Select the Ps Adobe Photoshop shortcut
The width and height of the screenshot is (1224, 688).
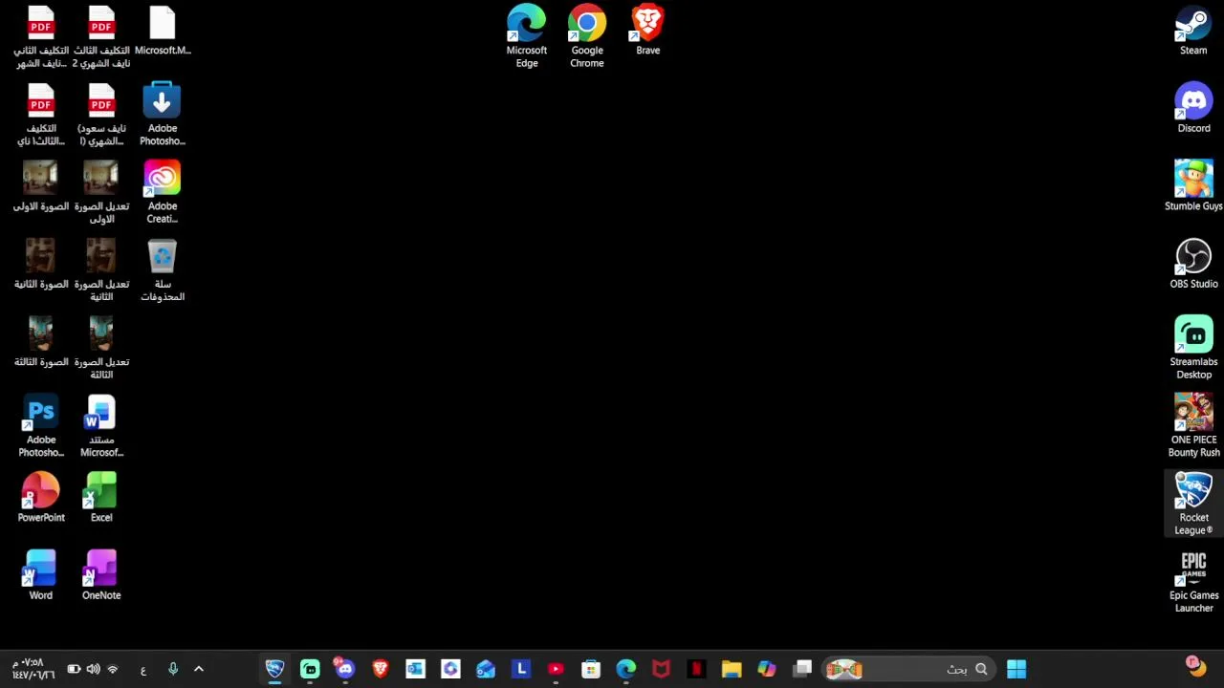pyautogui.click(x=41, y=426)
